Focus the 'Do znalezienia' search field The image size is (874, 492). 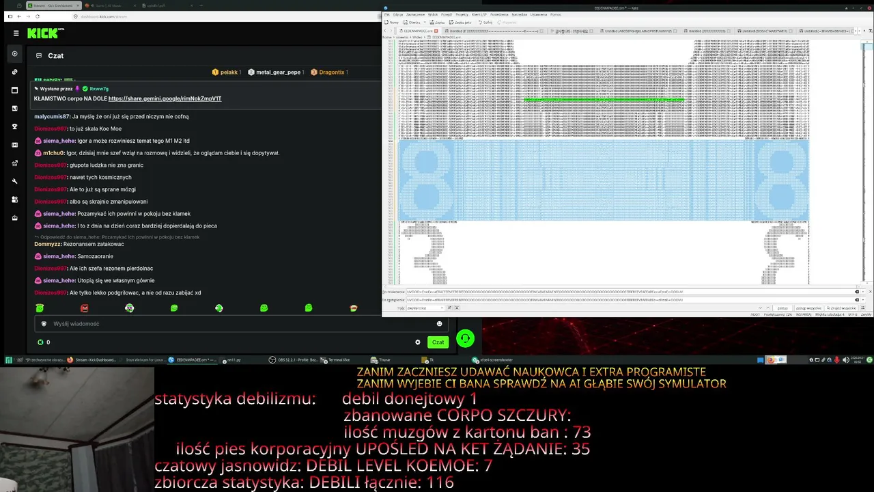coord(628,292)
